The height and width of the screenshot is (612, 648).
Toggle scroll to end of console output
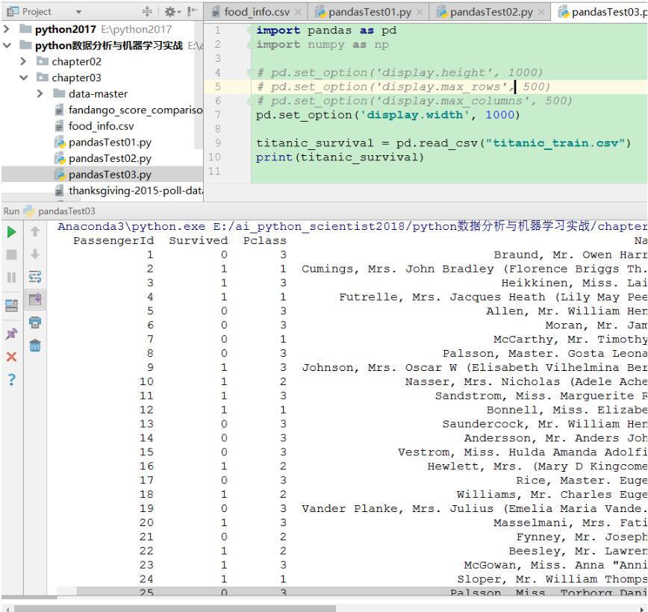tap(35, 299)
